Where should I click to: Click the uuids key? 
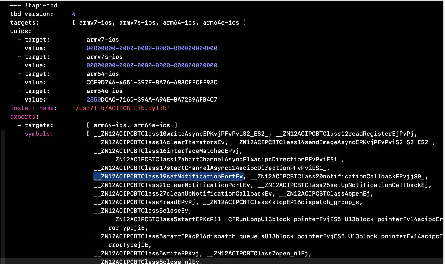click(x=21, y=31)
